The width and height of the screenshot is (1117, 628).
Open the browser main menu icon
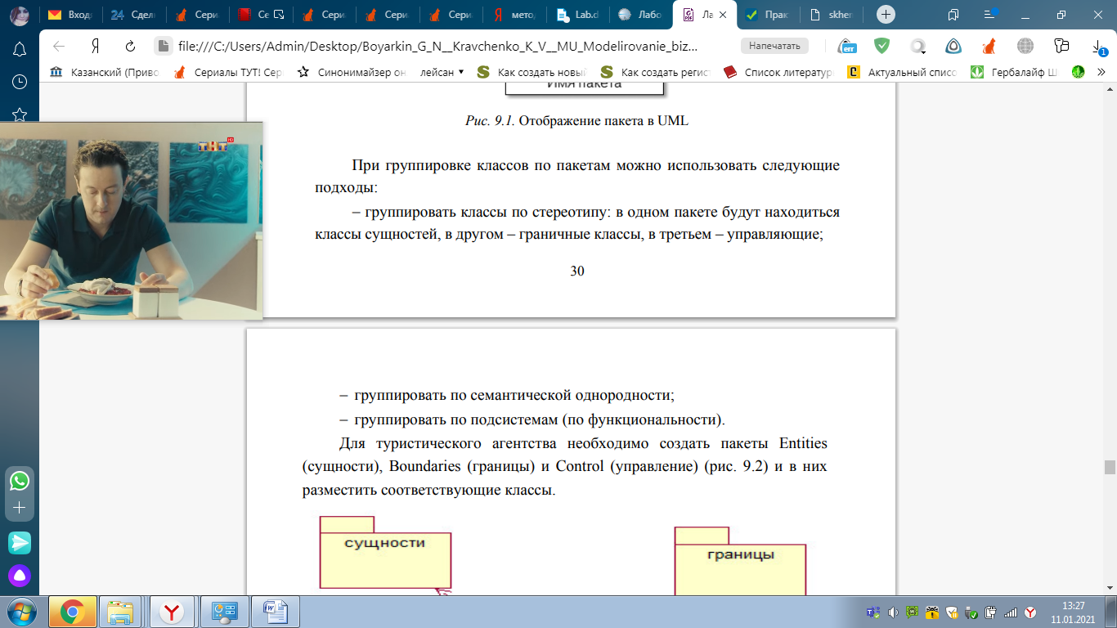(x=989, y=15)
